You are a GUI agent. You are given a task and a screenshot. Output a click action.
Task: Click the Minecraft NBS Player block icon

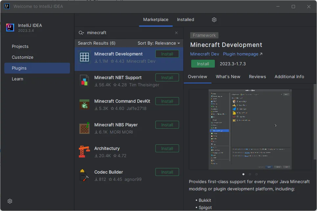tap(84, 128)
